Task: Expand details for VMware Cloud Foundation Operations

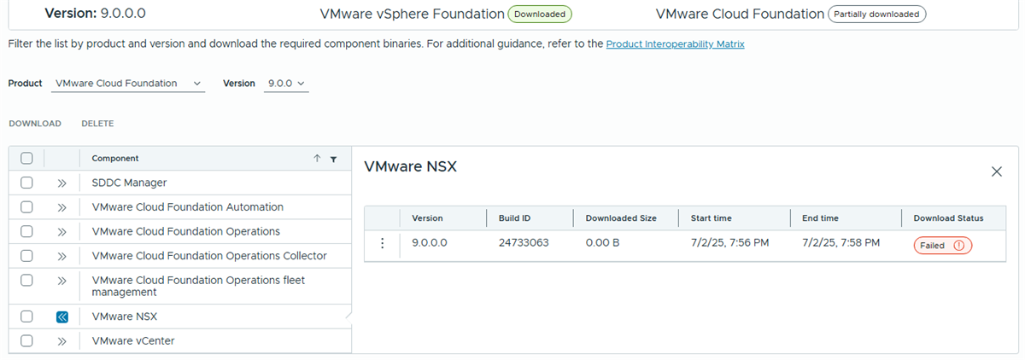Action: pyautogui.click(x=61, y=231)
